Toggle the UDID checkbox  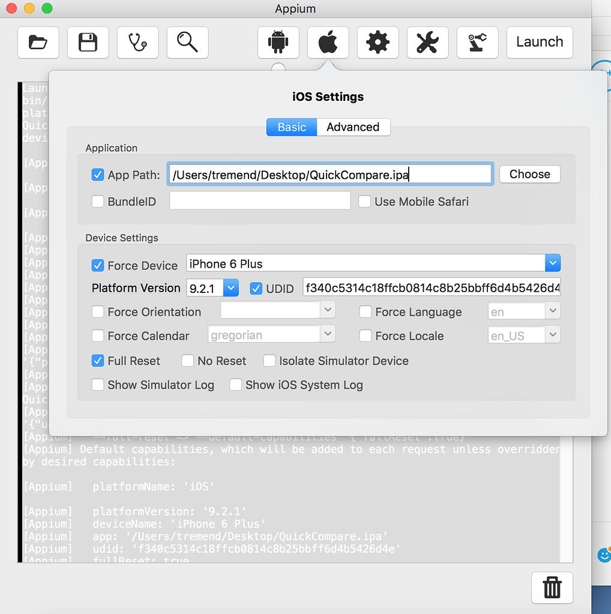click(256, 289)
